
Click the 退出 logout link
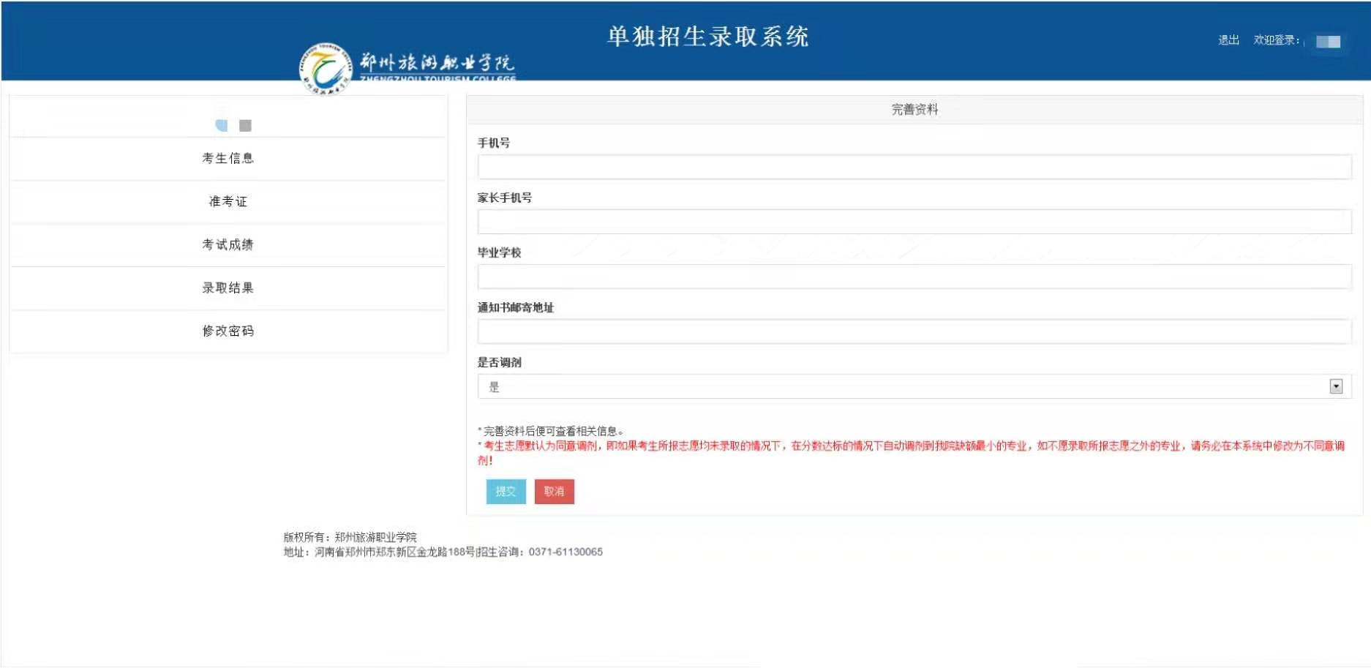[1228, 40]
